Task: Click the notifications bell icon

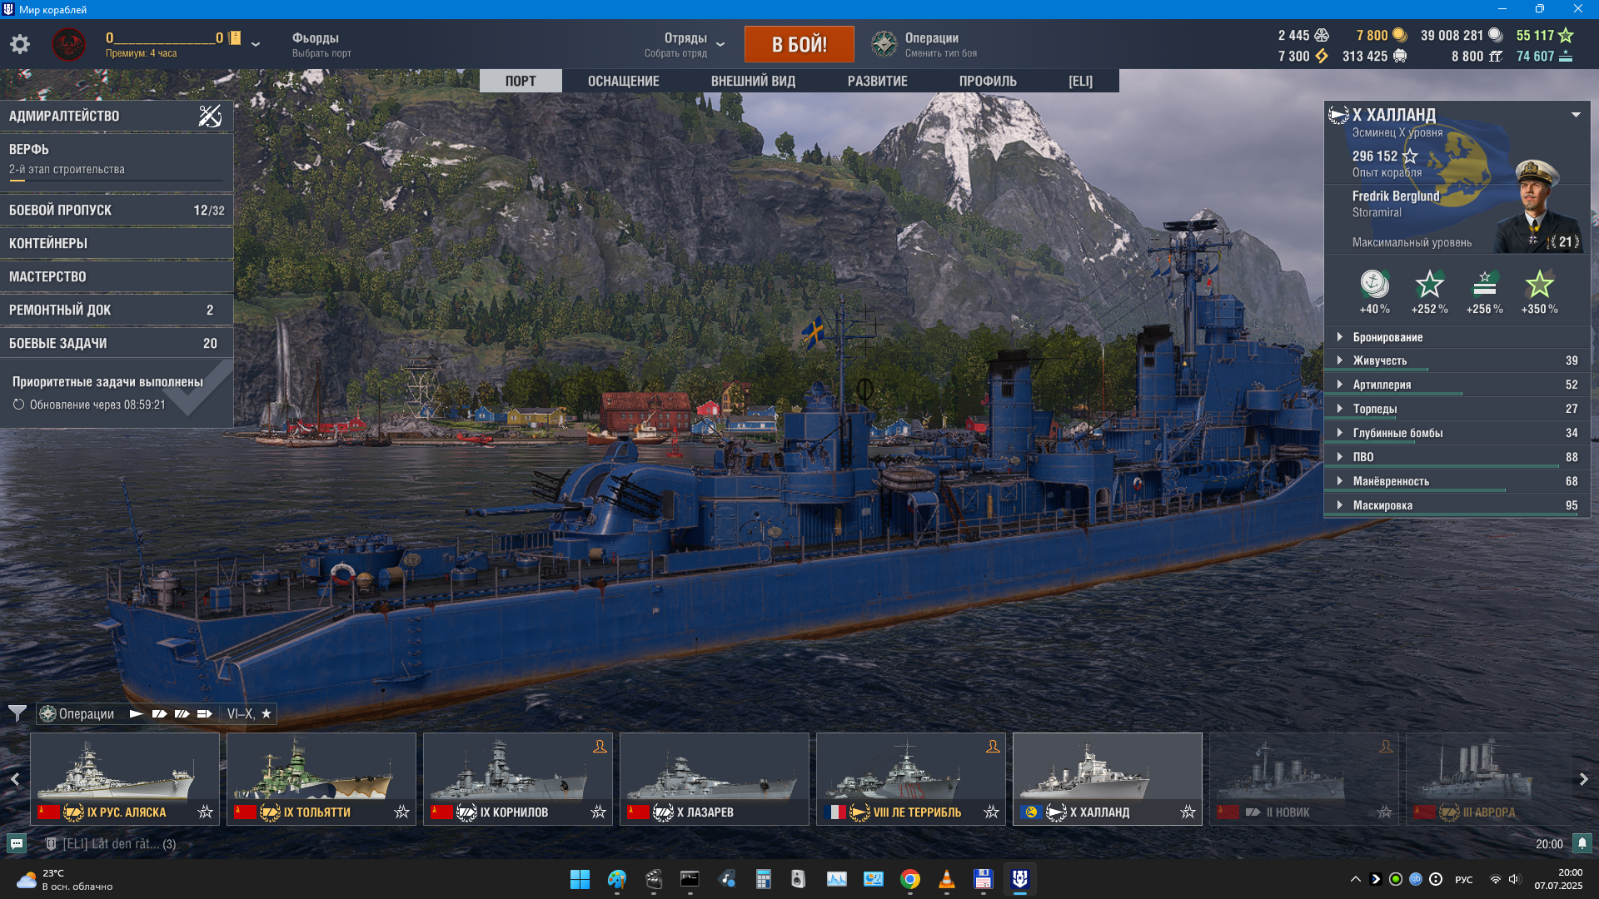Action: coord(1582,843)
